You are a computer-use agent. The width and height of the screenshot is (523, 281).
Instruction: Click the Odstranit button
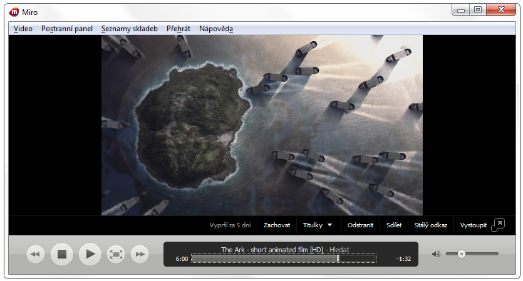tap(361, 225)
